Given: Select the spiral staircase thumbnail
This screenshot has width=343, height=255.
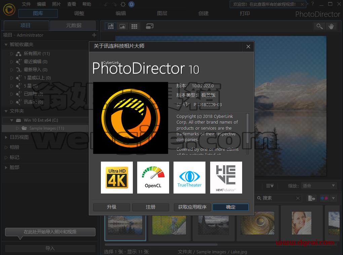Looking at the screenshot, I should point(257,223).
